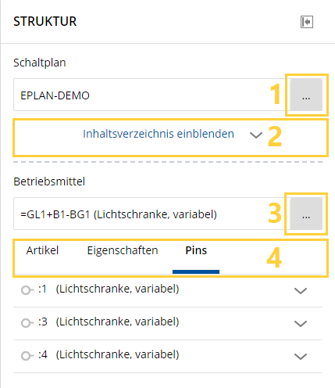The width and height of the screenshot is (335, 388).
Task: Select the :1 (Lichtschranke, variabel) row
Action: pos(168,290)
